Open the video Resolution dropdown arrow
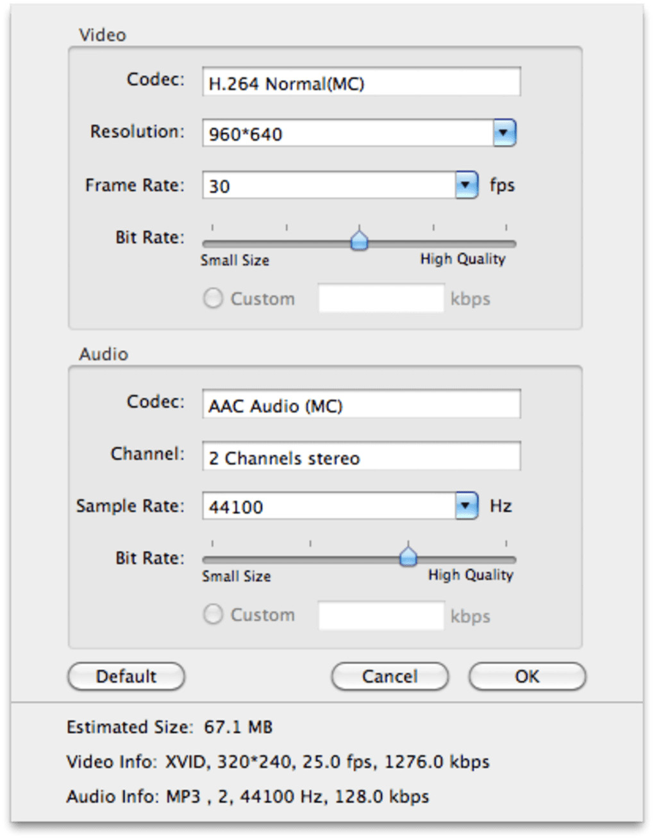 pyautogui.click(x=505, y=133)
